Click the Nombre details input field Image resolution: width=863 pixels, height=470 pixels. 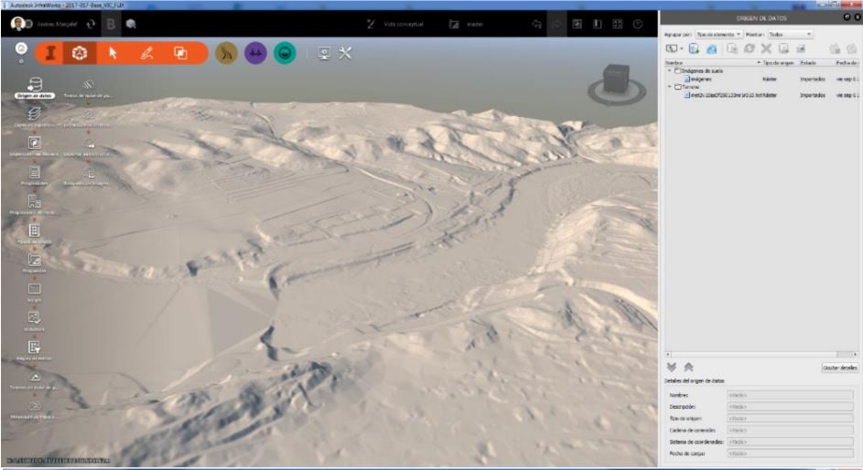(789, 395)
